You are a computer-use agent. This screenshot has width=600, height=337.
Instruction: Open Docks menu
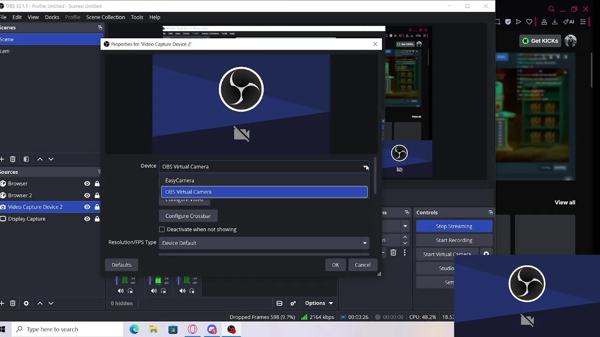click(x=52, y=17)
